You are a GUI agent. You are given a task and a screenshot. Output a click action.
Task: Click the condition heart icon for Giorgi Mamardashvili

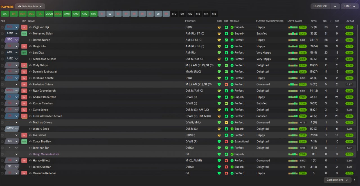coord(219,154)
